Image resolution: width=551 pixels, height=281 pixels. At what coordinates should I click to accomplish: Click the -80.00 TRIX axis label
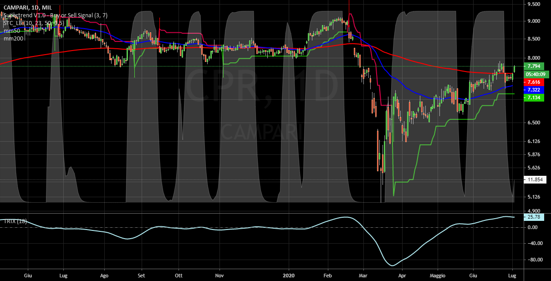534,260
